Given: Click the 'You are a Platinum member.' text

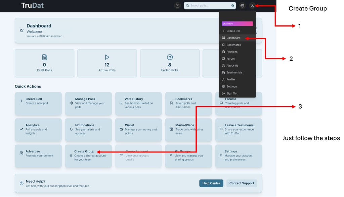Looking at the screenshot, I should [x=44, y=36].
